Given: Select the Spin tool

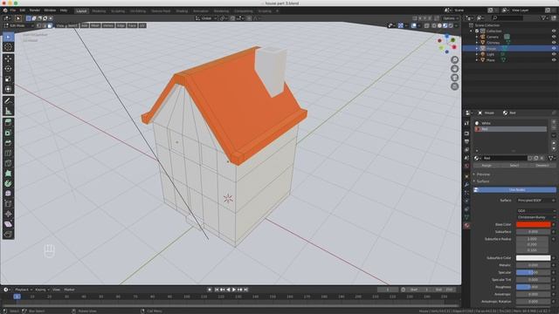Looking at the screenshot, I should coord(8,184).
